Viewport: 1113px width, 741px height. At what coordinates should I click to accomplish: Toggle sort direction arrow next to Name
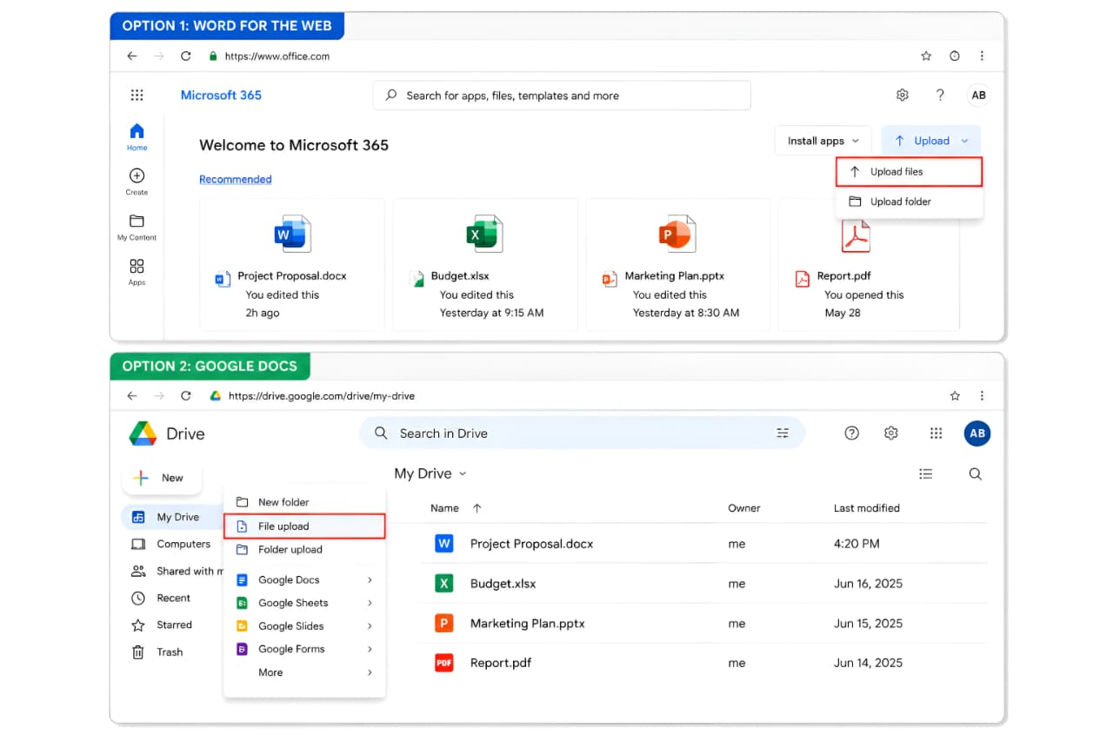click(477, 508)
